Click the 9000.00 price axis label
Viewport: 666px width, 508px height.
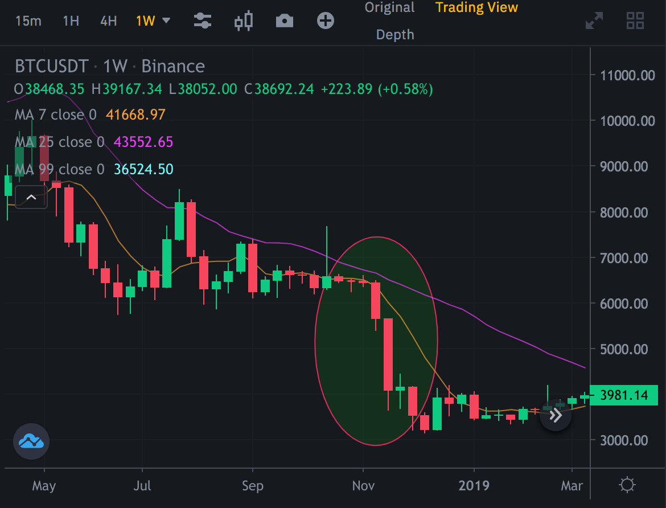(624, 167)
